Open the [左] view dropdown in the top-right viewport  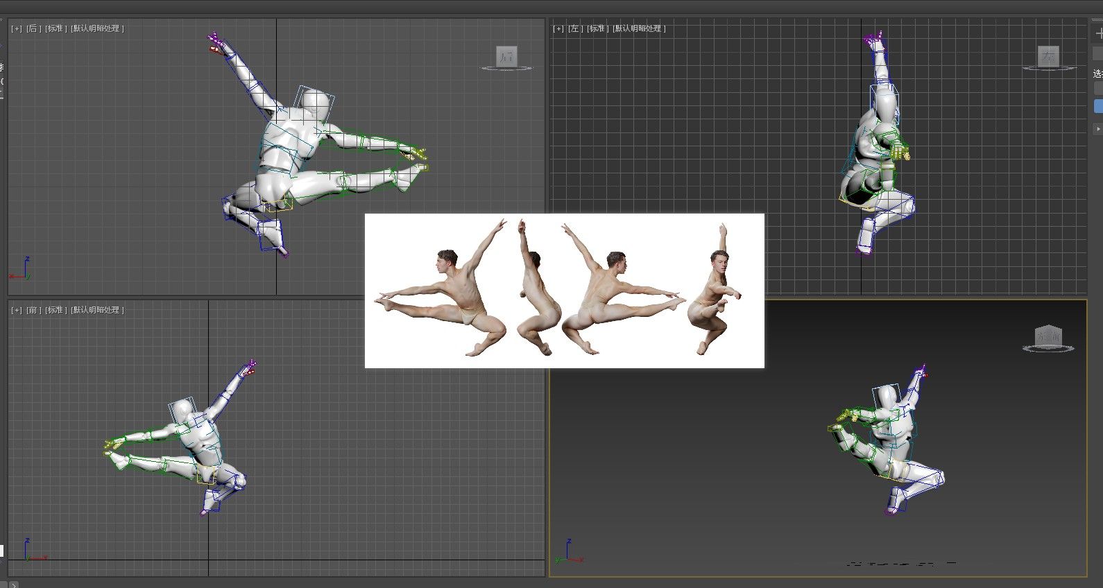pyautogui.click(x=575, y=28)
